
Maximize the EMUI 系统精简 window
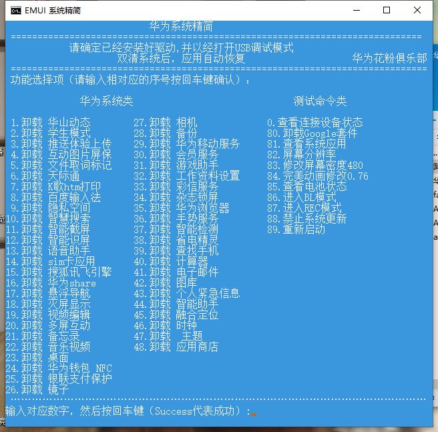[x=387, y=10]
